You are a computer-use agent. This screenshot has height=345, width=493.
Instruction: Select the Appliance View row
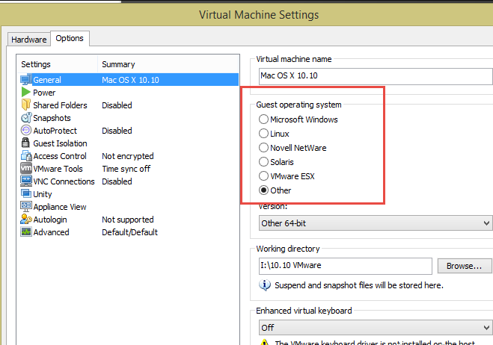(x=128, y=207)
